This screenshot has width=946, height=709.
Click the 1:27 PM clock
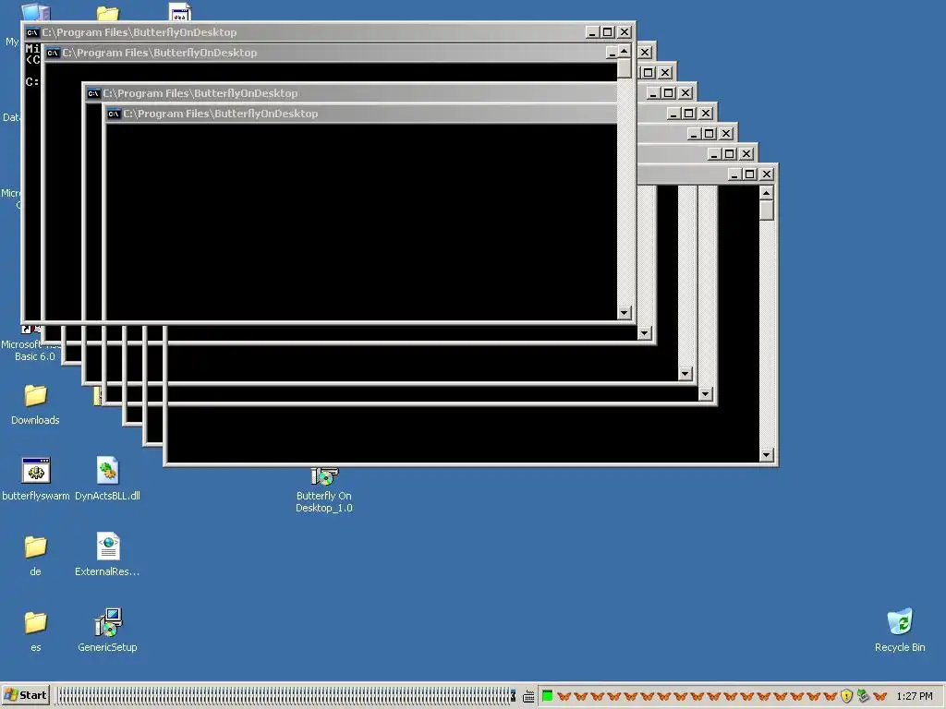point(915,696)
